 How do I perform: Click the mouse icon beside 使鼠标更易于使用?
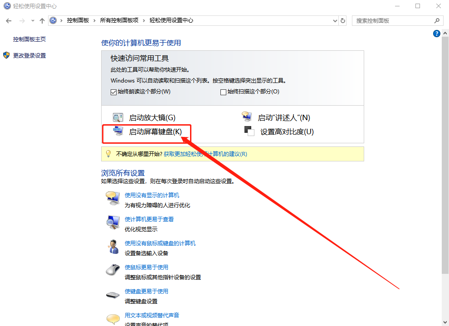click(112, 270)
